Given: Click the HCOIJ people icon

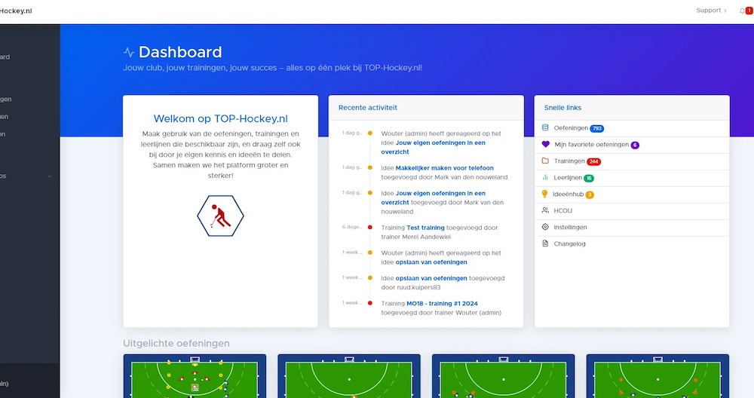Looking at the screenshot, I should [546, 210].
